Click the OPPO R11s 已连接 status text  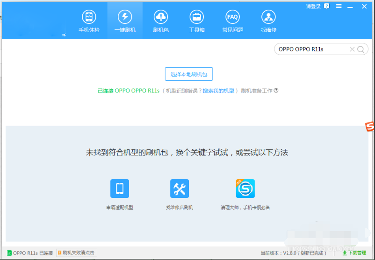click(x=33, y=253)
